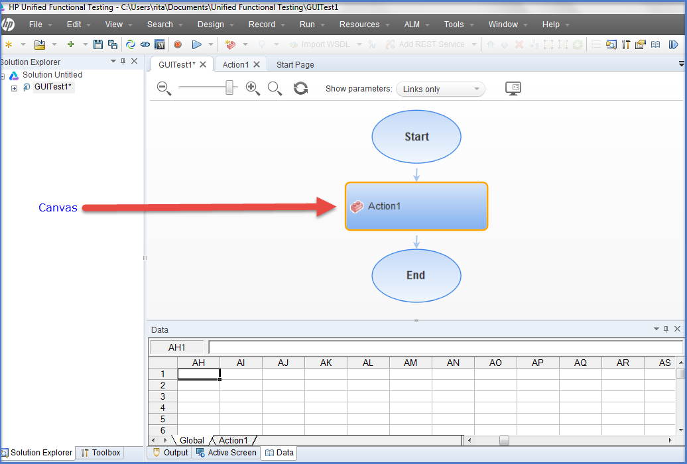The height and width of the screenshot is (464, 687).
Task: Open the Open-folder dropdown arrow
Action: pos(54,44)
